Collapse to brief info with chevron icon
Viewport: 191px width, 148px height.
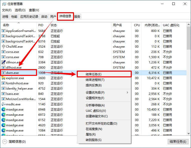tap(5, 142)
